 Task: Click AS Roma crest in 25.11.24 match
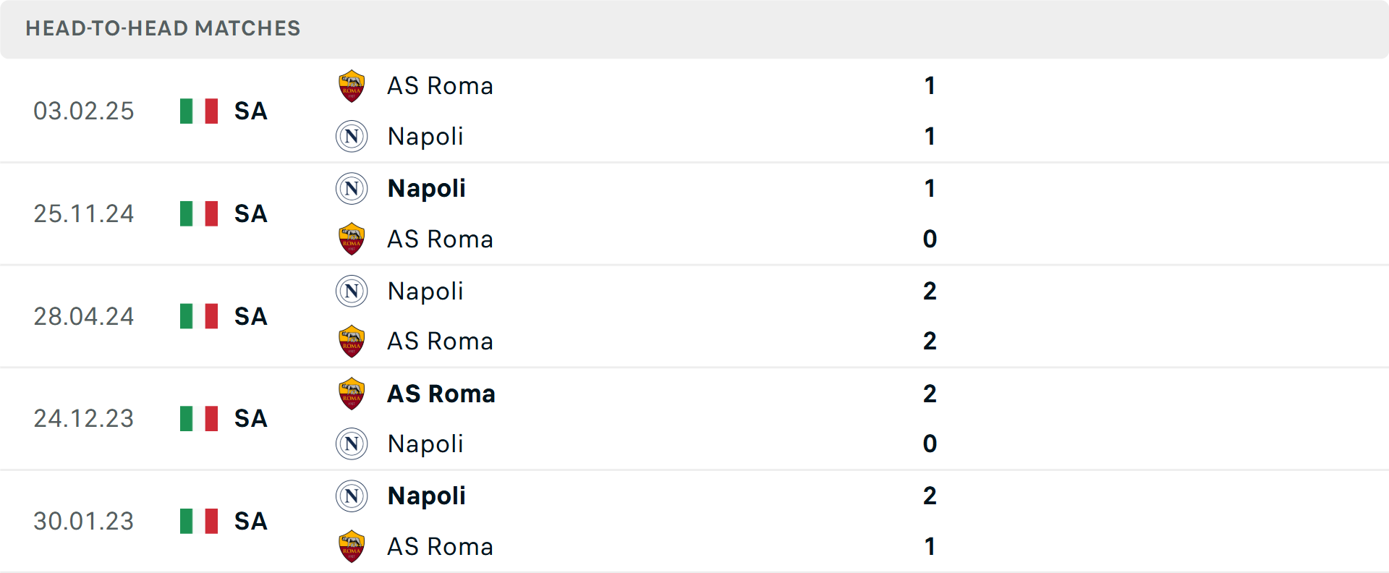pyautogui.click(x=352, y=239)
